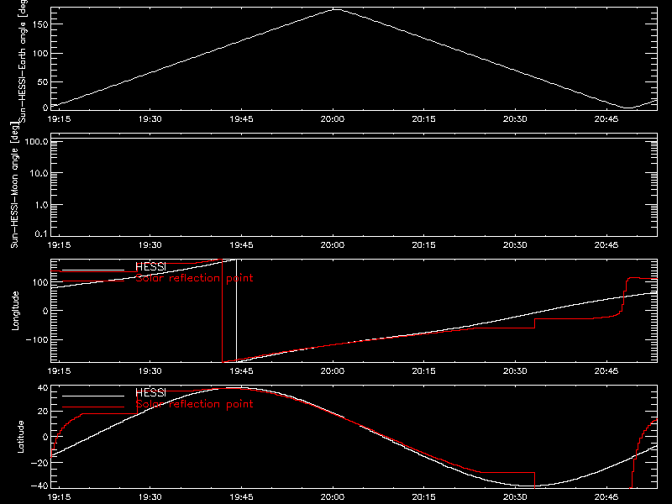The width and height of the screenshot is (672, 504).
Task: Select Solar reflection point label in Longitude plot
Action: click(x=194, y=278)
